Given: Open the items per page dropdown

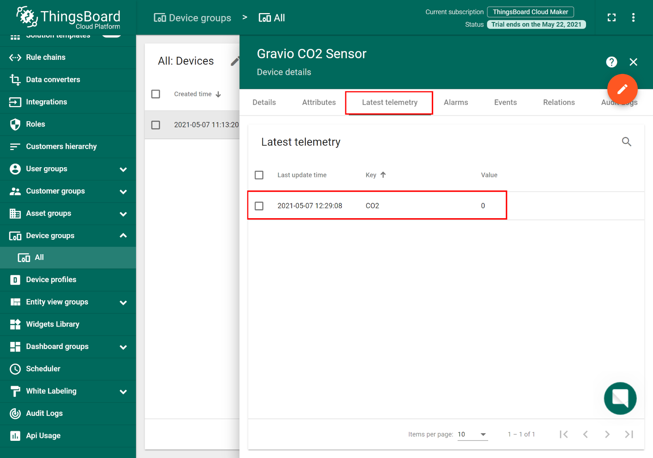Looking at the screenshot, I should tap(472, 434).
